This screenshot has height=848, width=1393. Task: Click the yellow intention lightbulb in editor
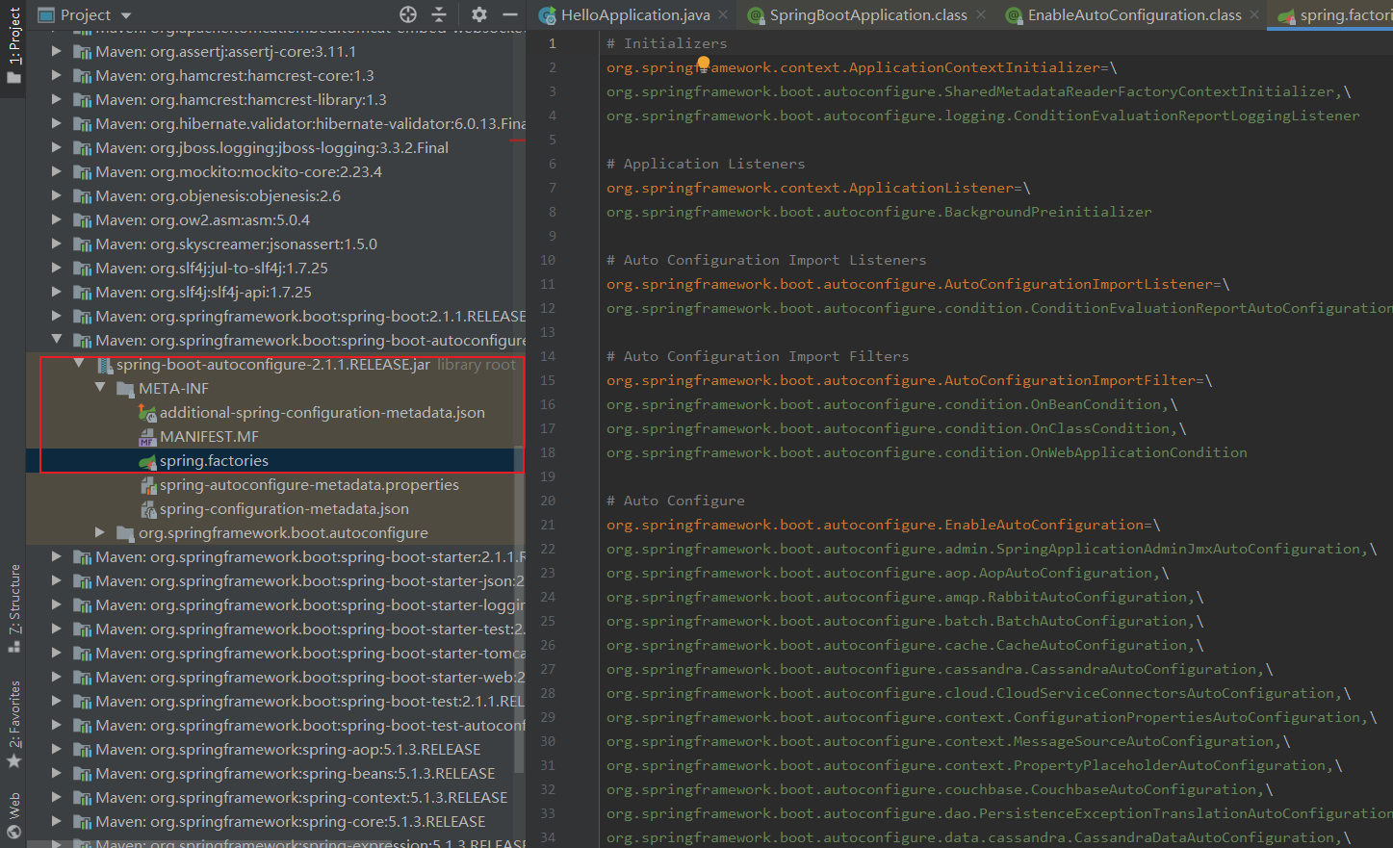(704, 64)
